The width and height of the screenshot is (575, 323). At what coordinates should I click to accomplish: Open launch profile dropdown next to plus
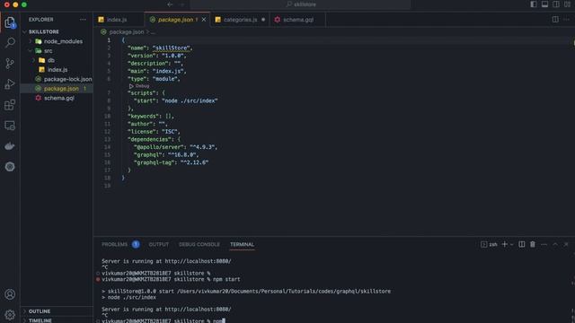(512, 244)
